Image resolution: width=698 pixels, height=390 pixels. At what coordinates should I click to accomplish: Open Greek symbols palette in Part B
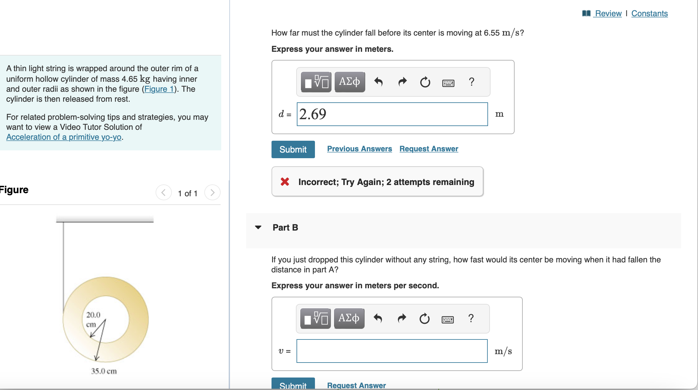click(349, 319)
